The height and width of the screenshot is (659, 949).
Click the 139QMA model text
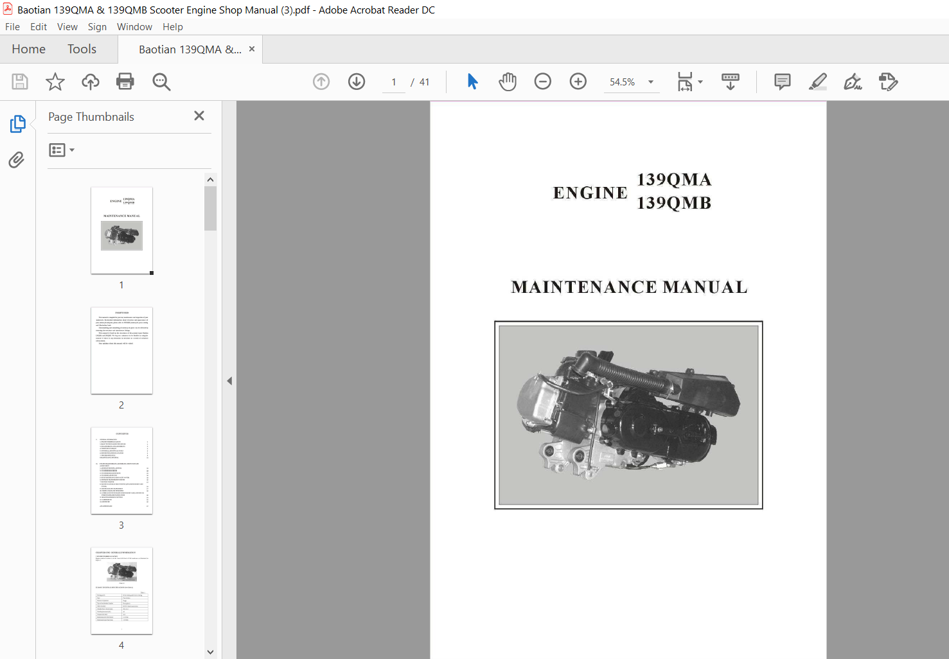[x=674, y=179]
